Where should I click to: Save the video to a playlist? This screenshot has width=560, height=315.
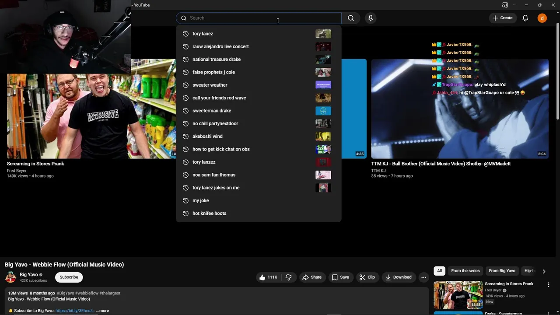click(340, 277)
